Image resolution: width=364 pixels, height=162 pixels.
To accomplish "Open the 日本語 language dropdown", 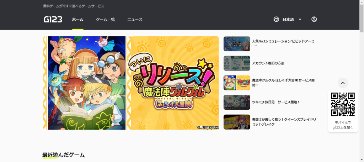I will coord(288,19).
